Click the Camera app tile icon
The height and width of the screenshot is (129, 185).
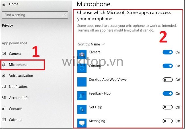[82, 54]
